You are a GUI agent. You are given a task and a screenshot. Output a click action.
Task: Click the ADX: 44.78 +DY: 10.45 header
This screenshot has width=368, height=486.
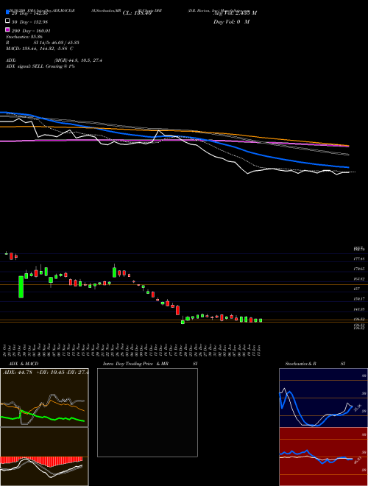pos(46,373)
